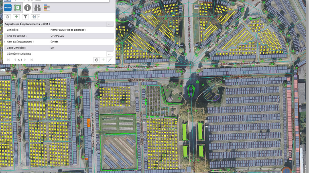Go to next record in pager
The image size is (309, 173).
25,60
